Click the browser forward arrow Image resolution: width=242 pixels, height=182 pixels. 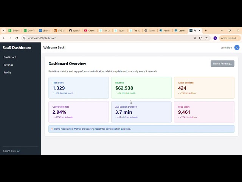(10, 38)
